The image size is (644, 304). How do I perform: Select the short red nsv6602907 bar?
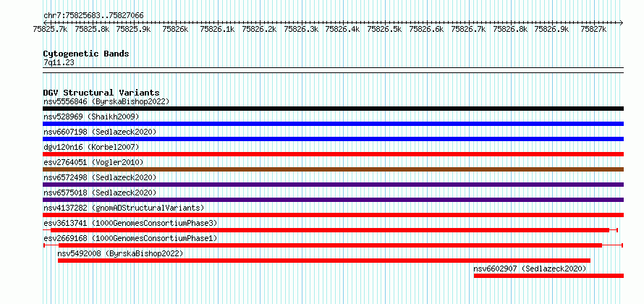click(548, 276)
